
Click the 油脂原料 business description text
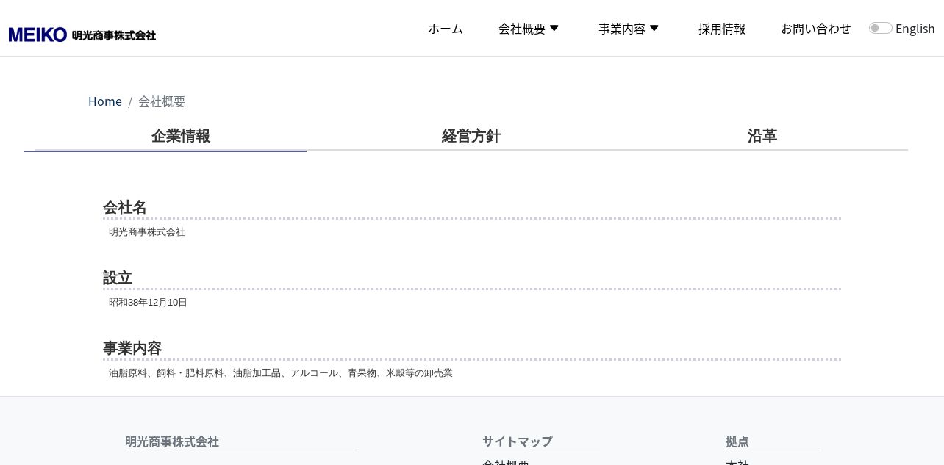point(281,373)
